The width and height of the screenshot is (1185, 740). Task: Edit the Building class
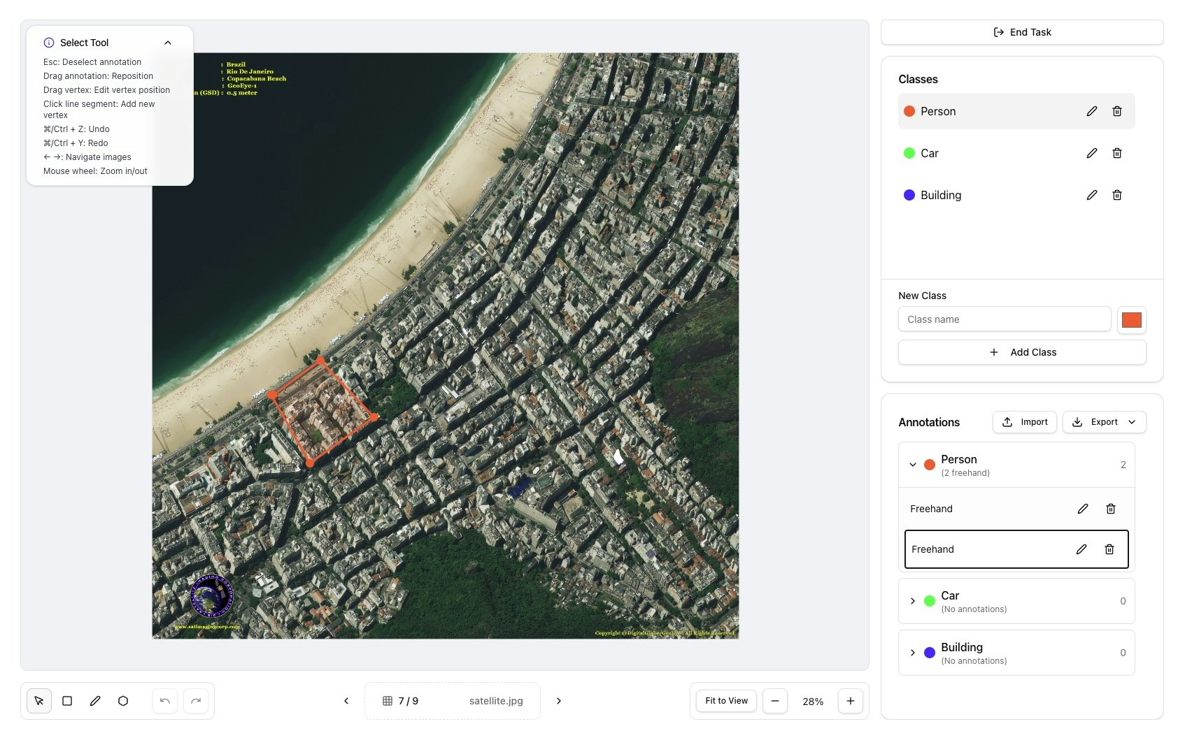1092,195
